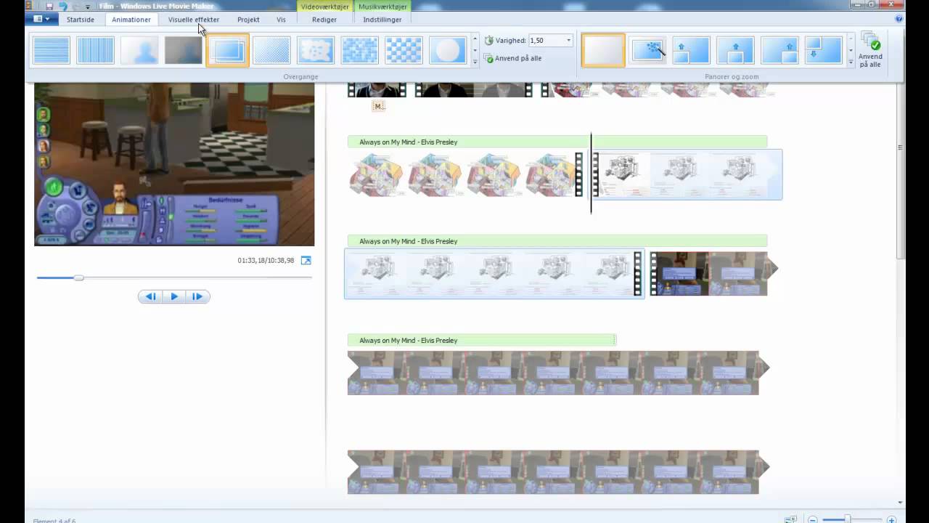Open the Movie Maker application menu button
Image resolution: width=929 pixels, height=523 pixels.
[42, 19]
